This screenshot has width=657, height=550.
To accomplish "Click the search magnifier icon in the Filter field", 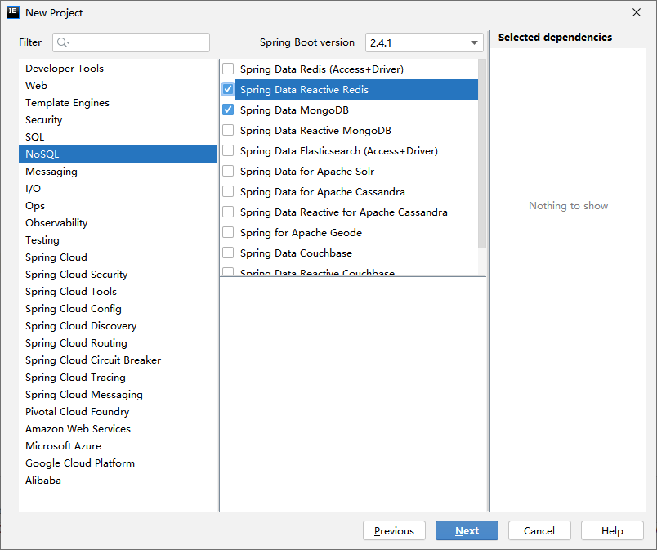I will tap(61, 42).
